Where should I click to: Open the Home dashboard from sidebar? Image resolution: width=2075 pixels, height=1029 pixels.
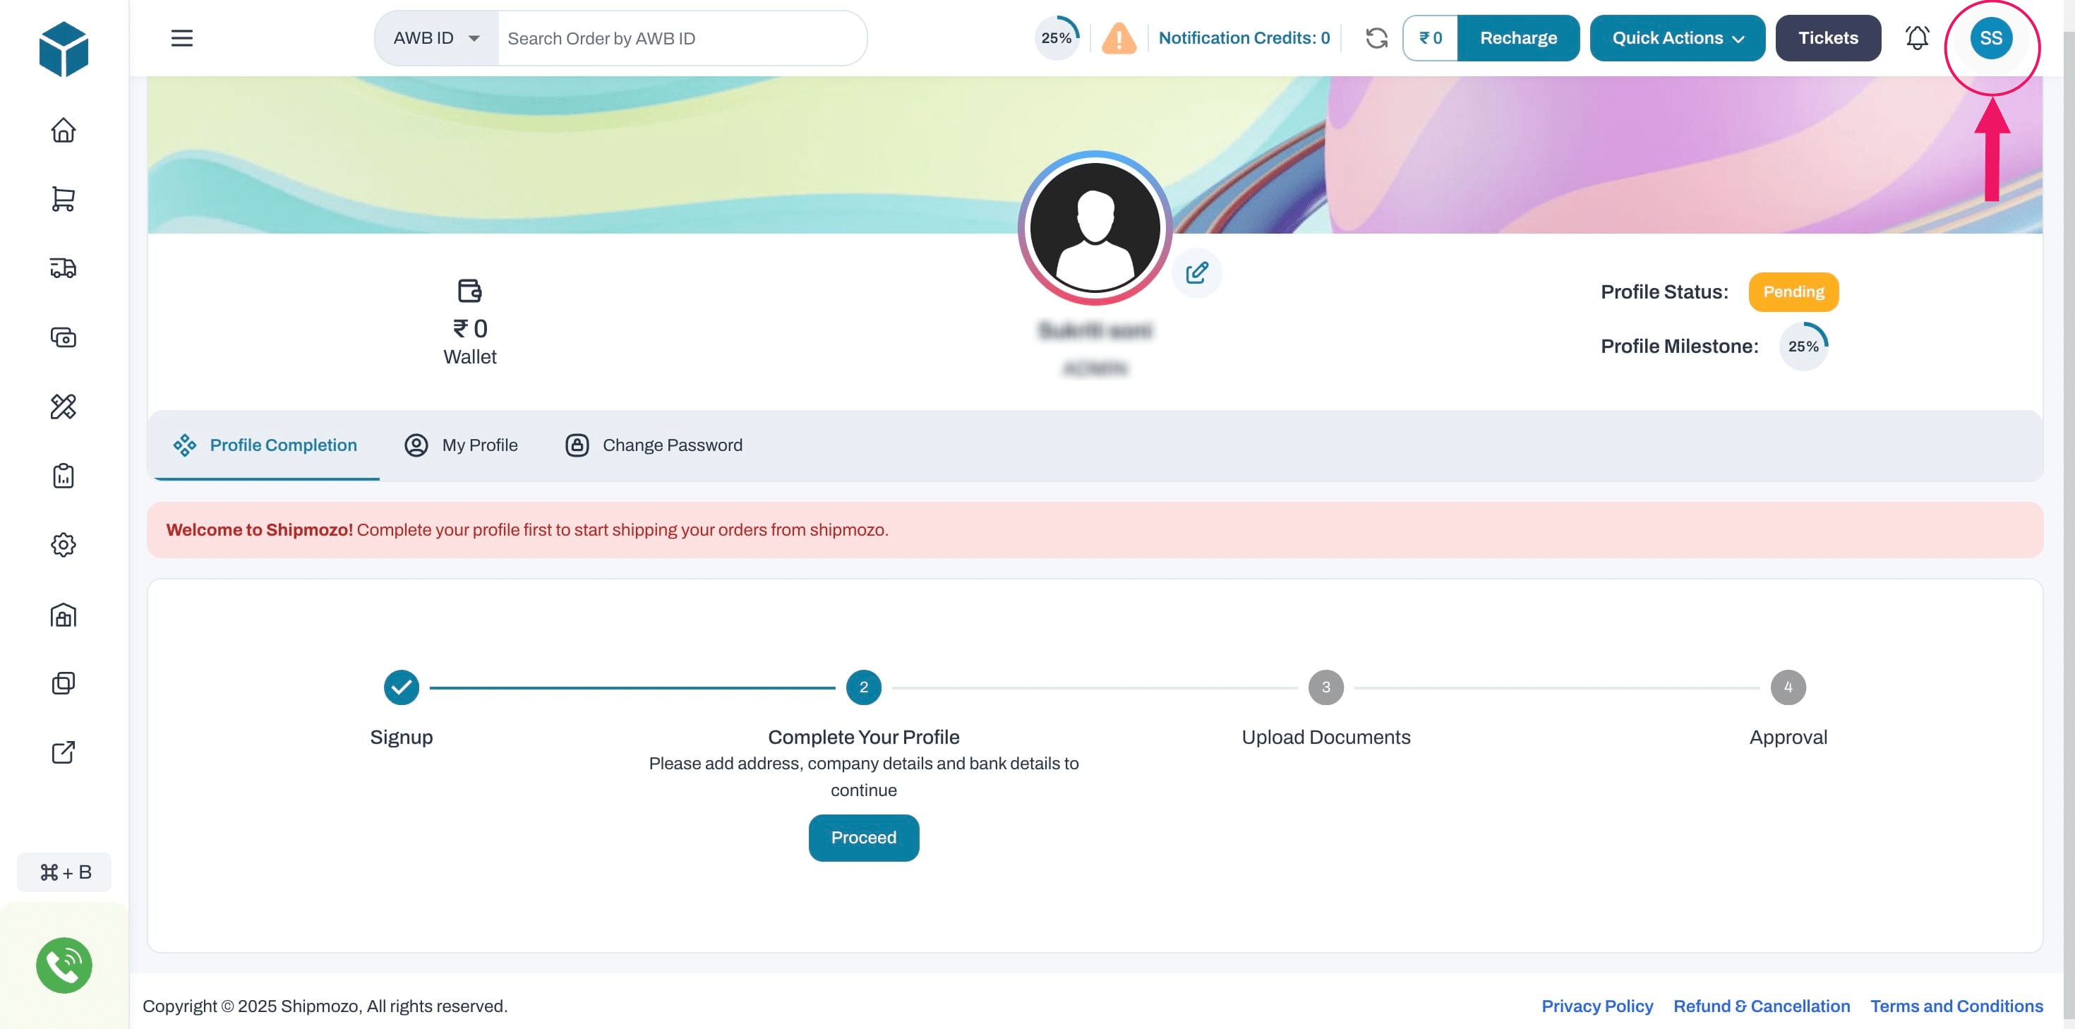pos(64,131)
